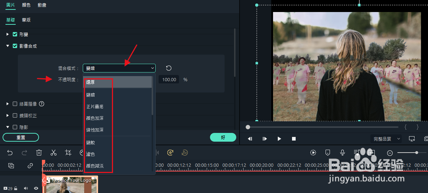Screen dimensions: 428x193
Task: Uncheck the 形變 checkbox
Action: click(15, 34)
